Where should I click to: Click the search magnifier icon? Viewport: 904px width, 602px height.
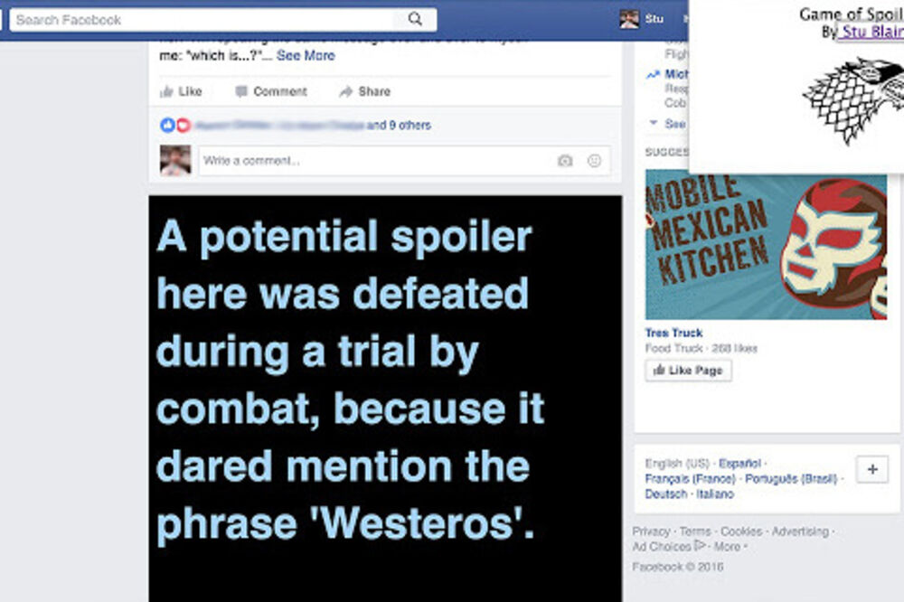tap(415, 19)
